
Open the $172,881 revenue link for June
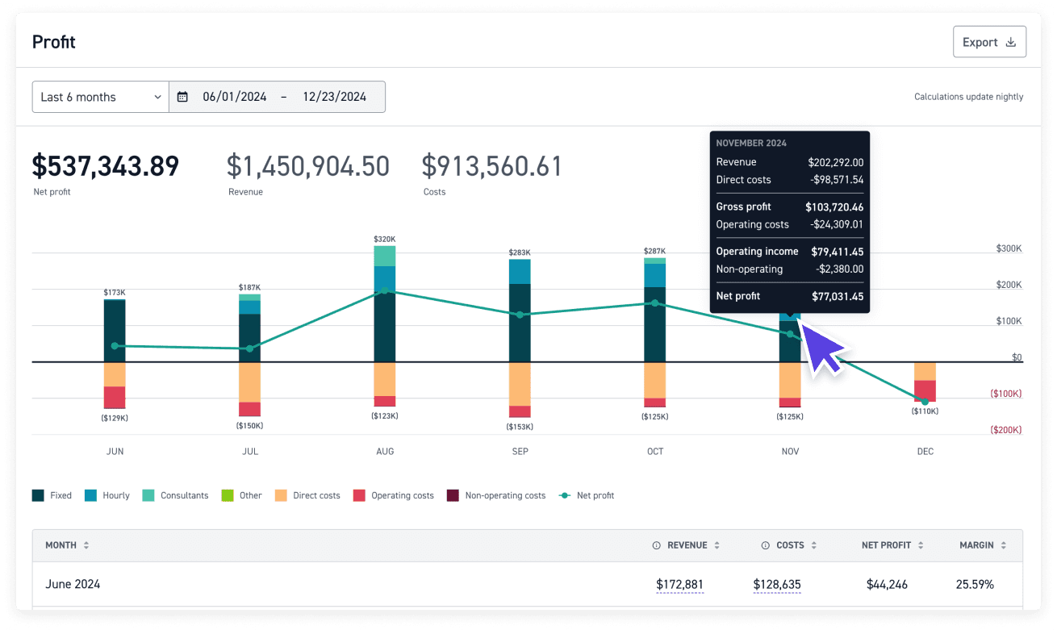point(679,584)
